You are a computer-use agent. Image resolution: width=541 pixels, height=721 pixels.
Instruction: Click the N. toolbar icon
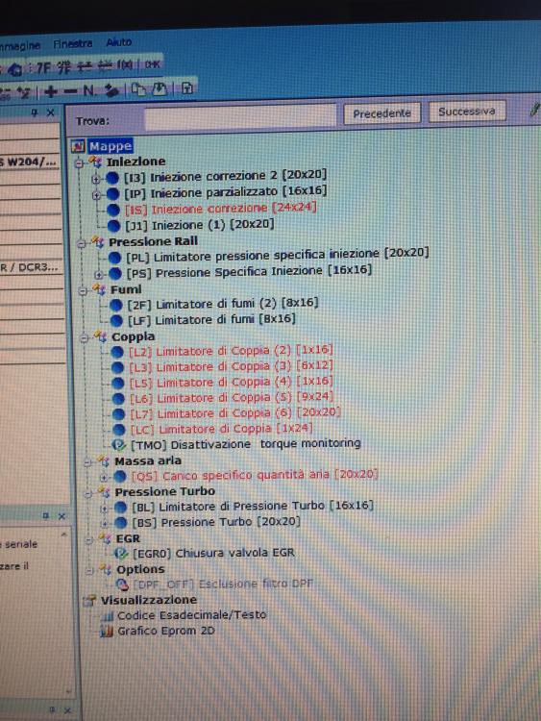pyautogui.click(x=89, y=90)
